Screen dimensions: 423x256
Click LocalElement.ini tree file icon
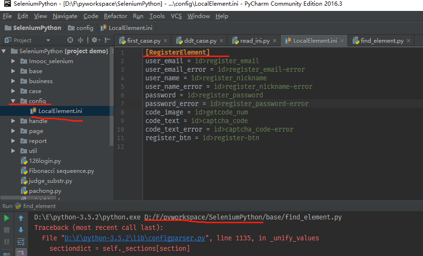[x=33, y=111]
